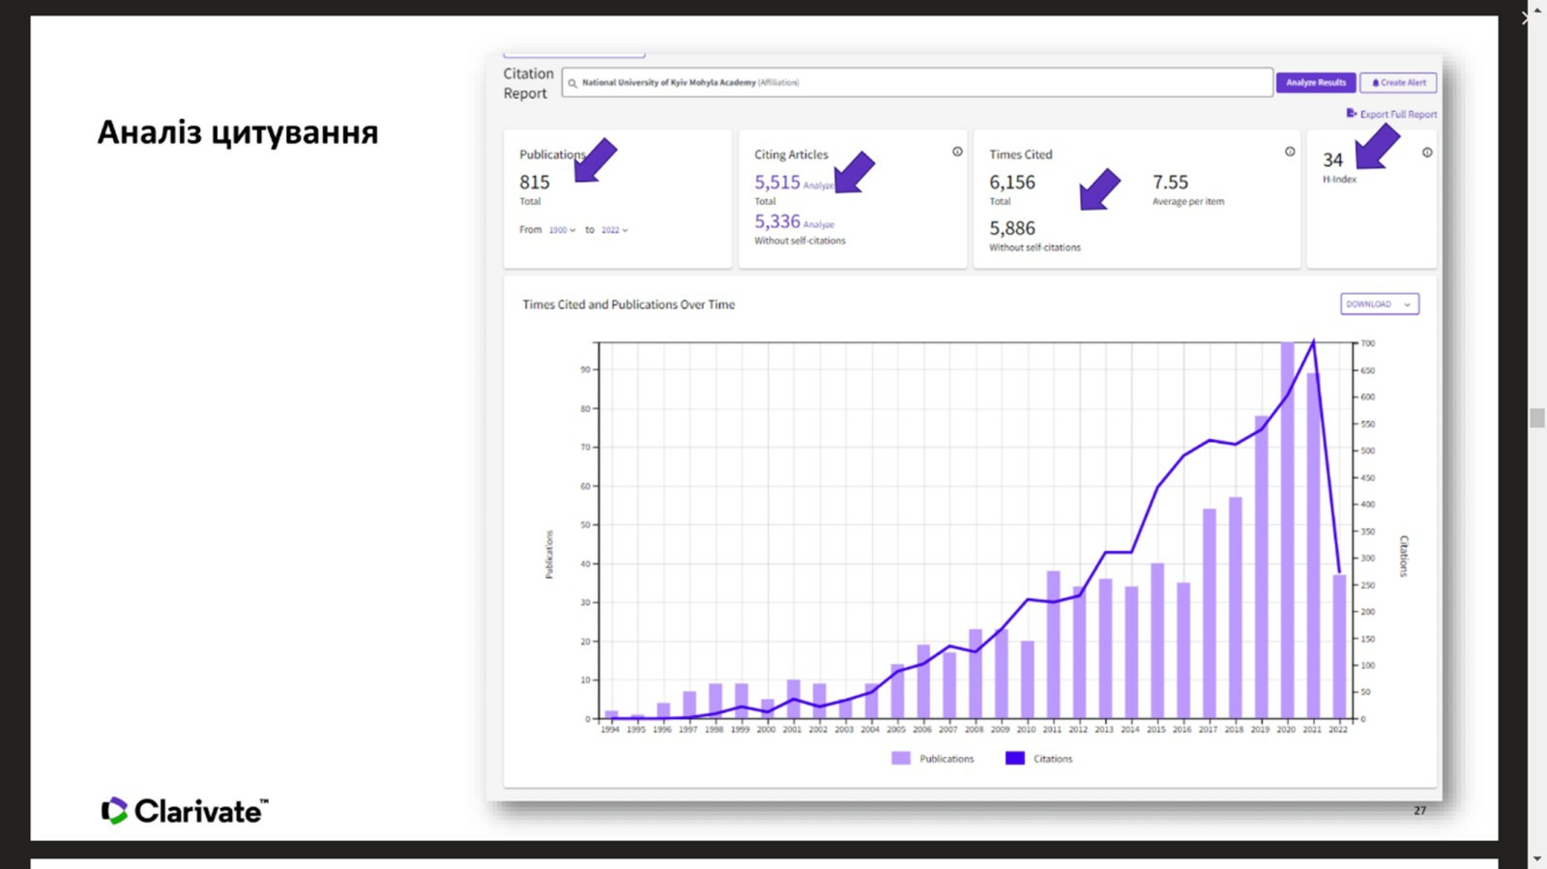The height and width of the screenshot is (869, 1547).
Task: Click the 5,515 citing articles number
Action: [x=777, y=183]
